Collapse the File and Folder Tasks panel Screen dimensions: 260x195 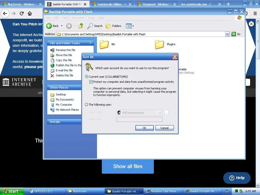pos(90,43)
